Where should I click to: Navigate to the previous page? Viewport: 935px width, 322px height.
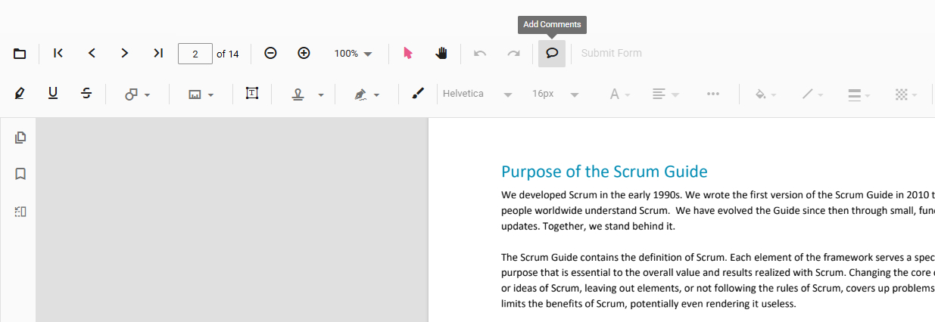tap(92, 53)
